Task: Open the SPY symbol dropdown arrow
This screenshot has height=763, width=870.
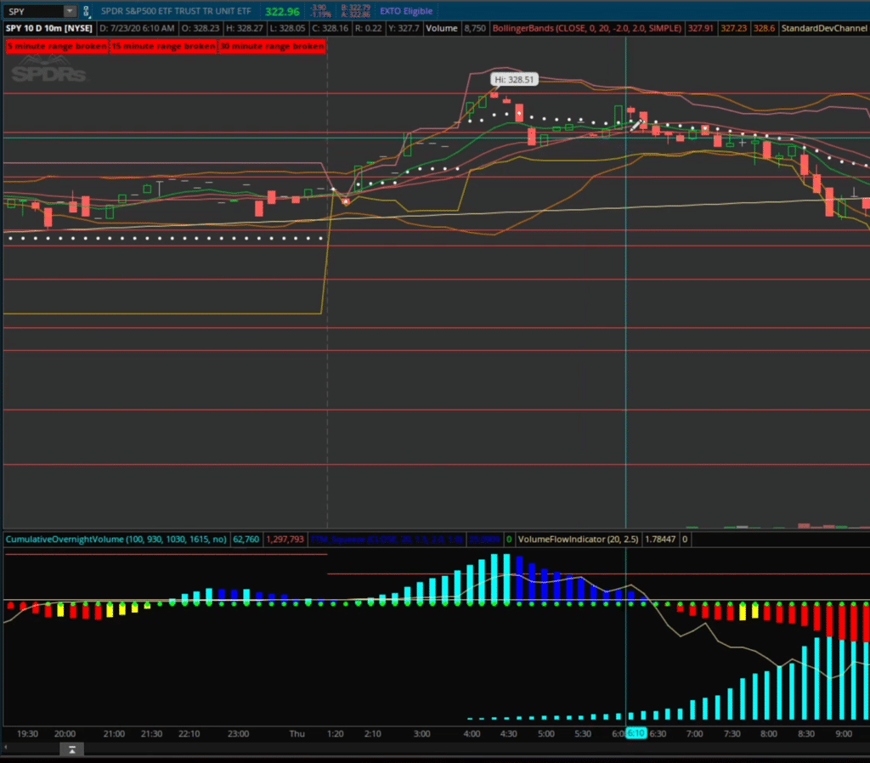Action: [70, 11]
